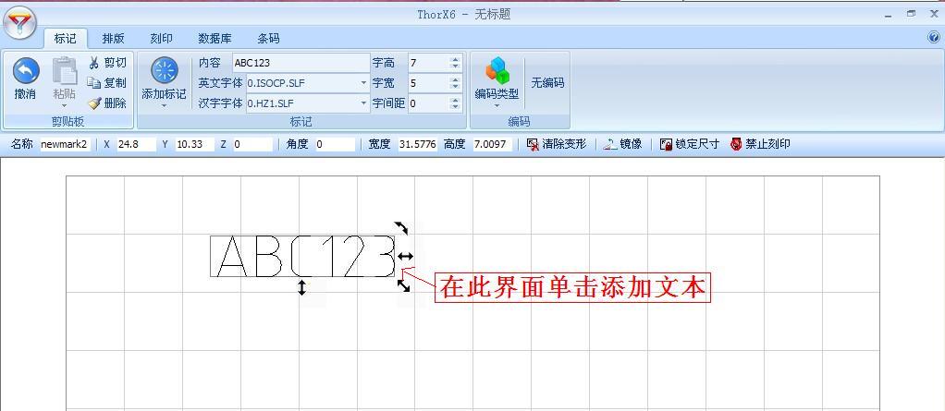Click Delete (删除) eraser icon
Viewport: 945px width, 411px height.
pyautogui.click(x=94, y=103)
